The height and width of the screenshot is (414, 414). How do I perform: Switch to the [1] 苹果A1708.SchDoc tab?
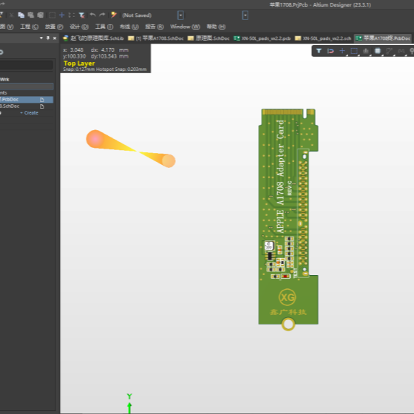[x=156, y=38]
